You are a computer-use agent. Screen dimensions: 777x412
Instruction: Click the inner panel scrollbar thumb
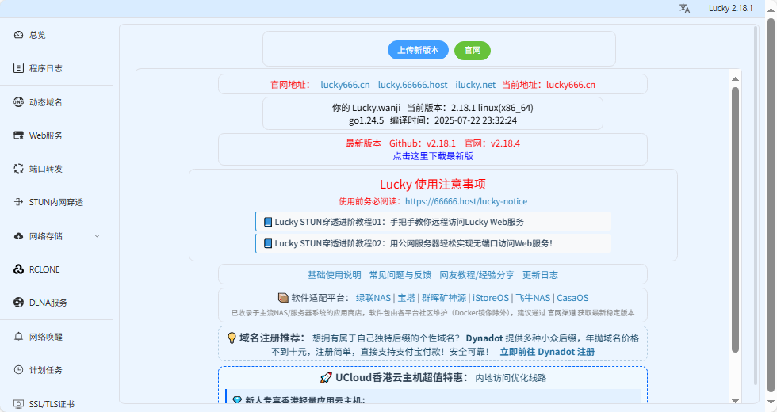click(736, 220)
